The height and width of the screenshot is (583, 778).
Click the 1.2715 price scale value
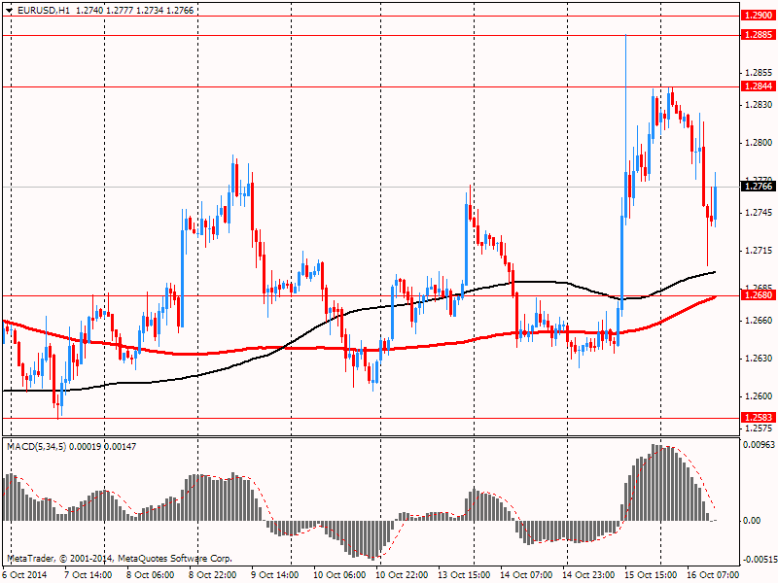pyautogui.click(x=760, y=251)
